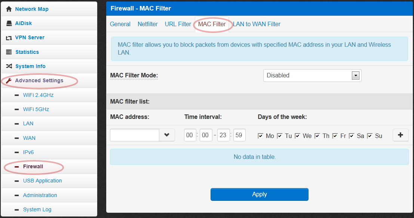Open the LAN to WAN Filter tab

pyautogui.click(x=257, y=24)
